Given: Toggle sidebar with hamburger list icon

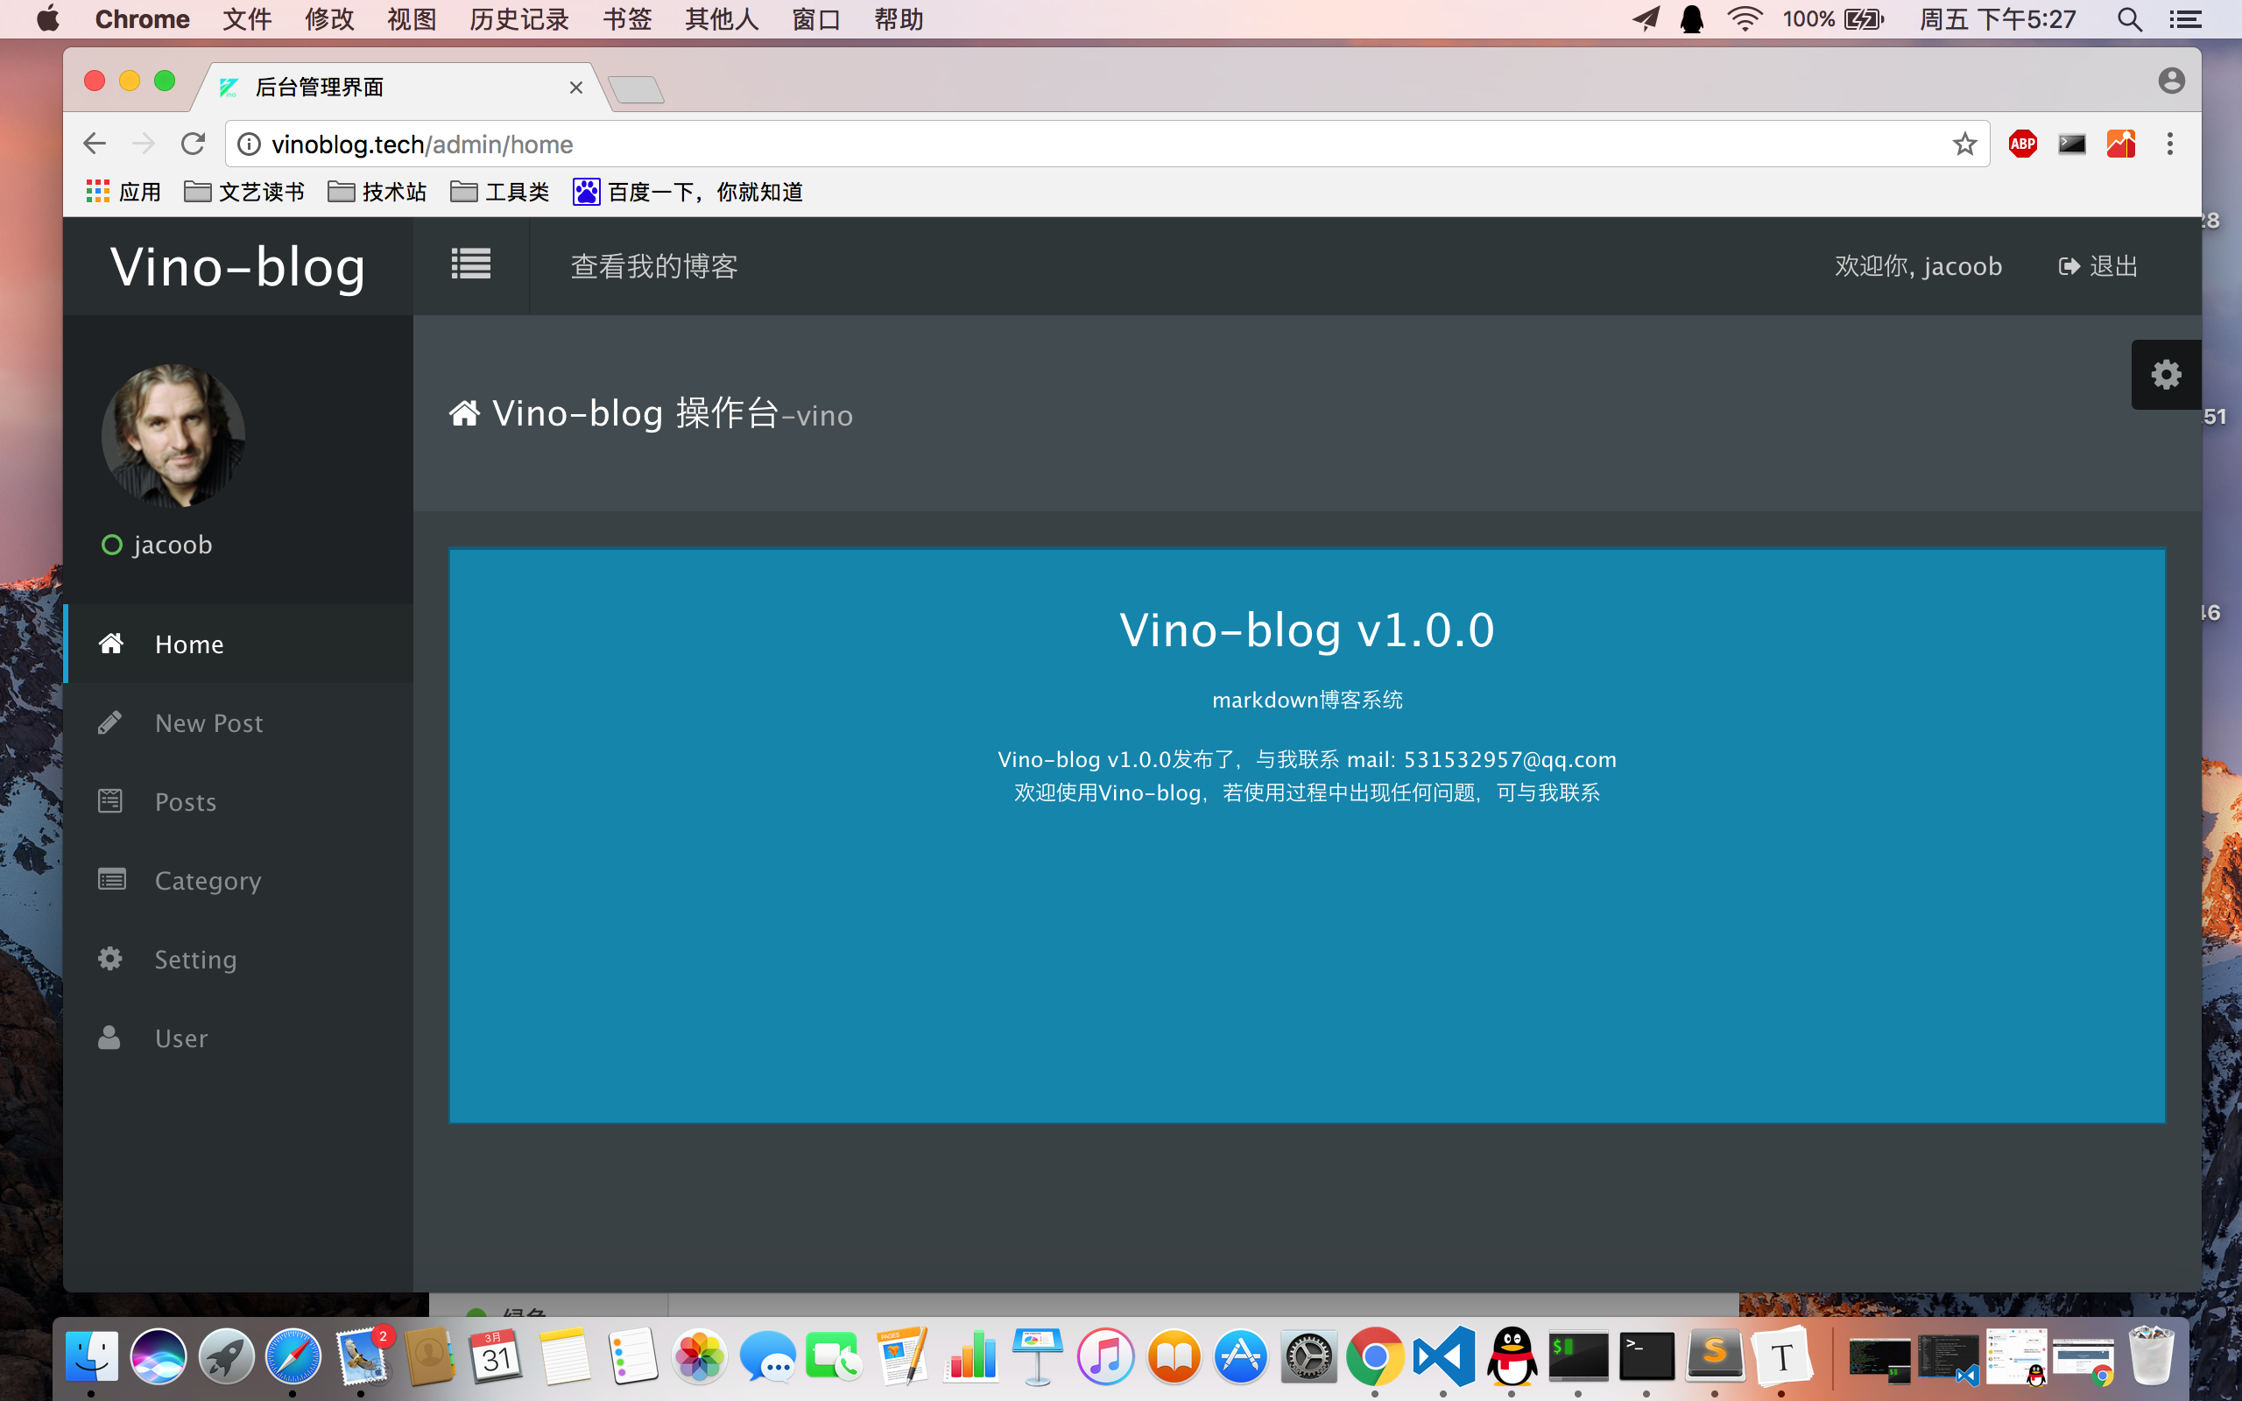Looking at the screenshot, I should [470, 265].
